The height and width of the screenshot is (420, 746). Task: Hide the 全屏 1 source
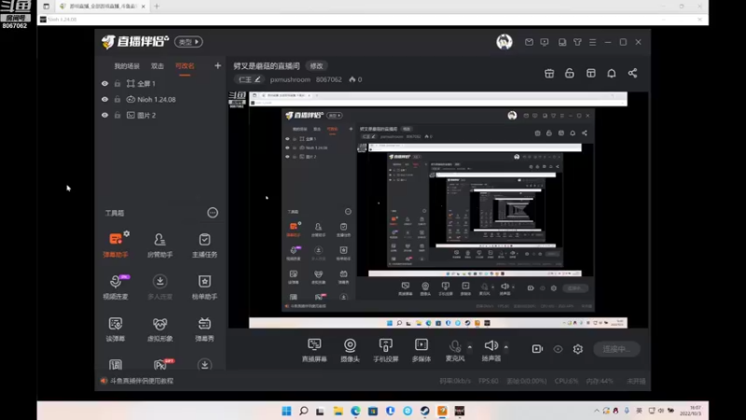(104, 83)
